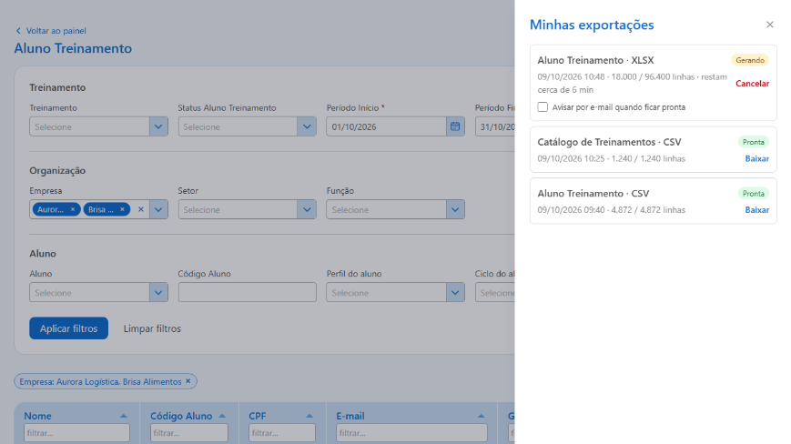Image resolution: width=791 pixels, height=444 pixels.
Task: Click the Período Início date field
Action: [x=387, y=126]
